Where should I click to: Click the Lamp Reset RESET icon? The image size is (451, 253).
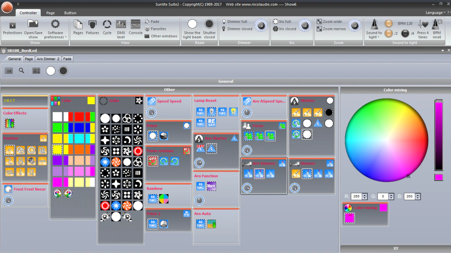coord(211,123)
